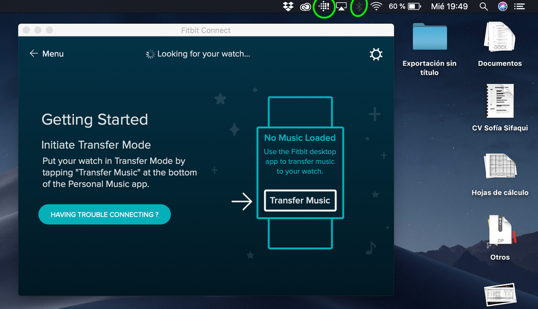Open Fitbit menu bar icon
The image size is (538, 309).
324,6
